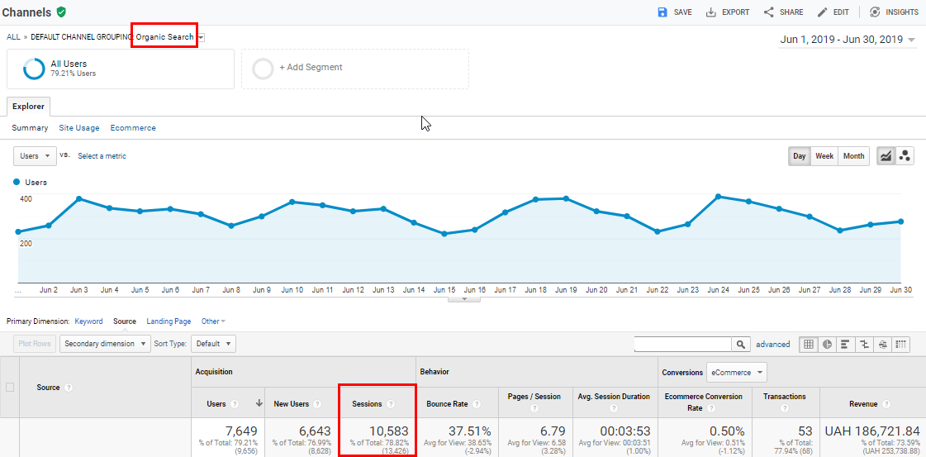Image resolution: width=926 pixels, height=457 pixels.
Task: Select the pivot table view icon
Action: (x=901, y=345)
